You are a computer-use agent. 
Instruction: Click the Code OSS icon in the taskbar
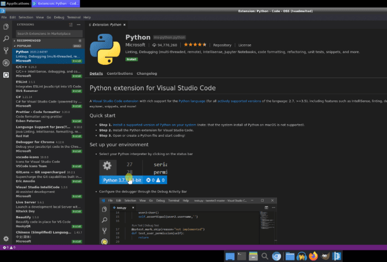(x=337, y=256)
